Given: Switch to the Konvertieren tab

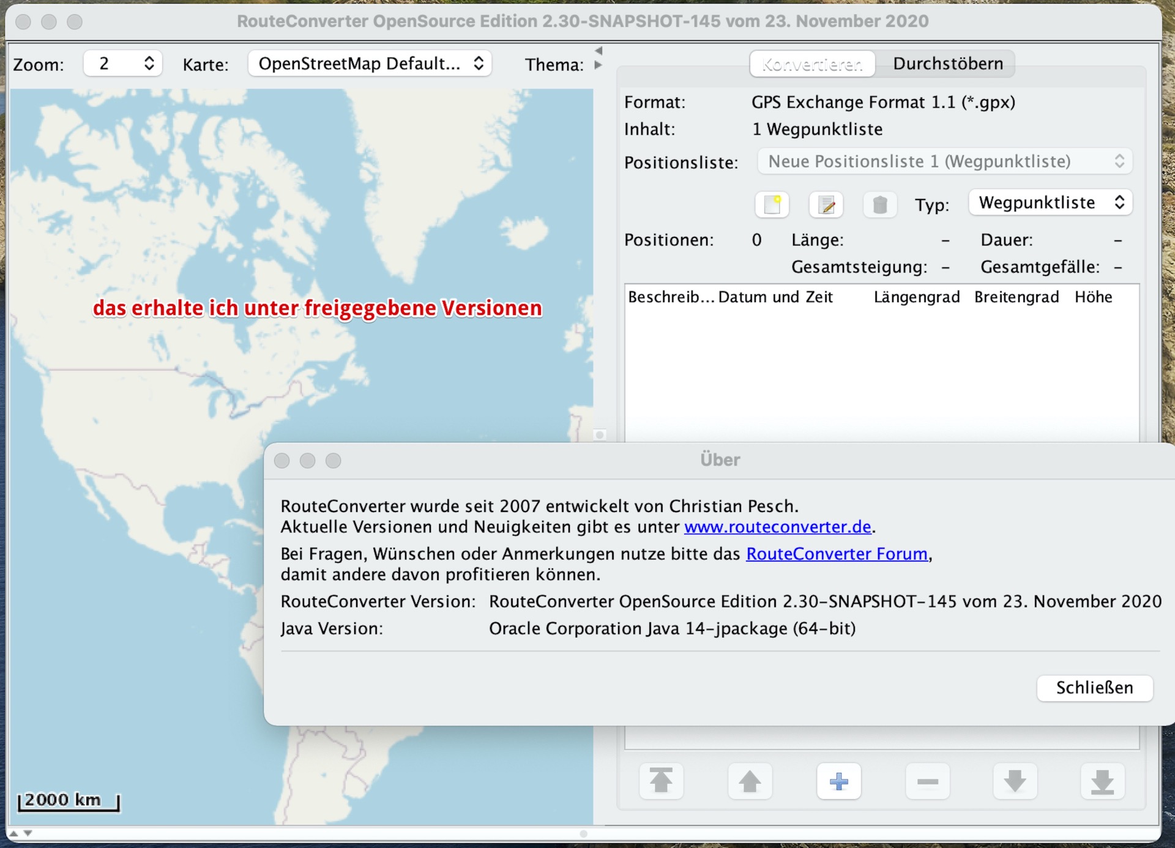Looking at the screenshot, I should pos(812,64).
